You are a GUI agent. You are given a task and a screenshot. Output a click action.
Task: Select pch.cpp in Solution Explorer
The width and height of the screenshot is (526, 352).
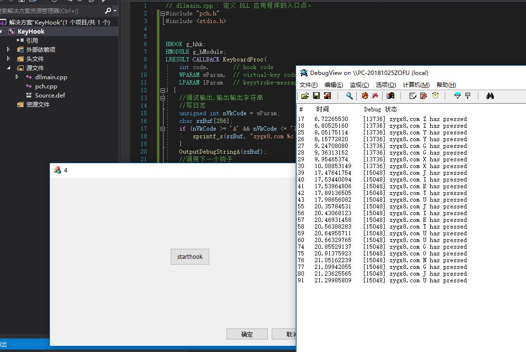(x=46, y=86)
